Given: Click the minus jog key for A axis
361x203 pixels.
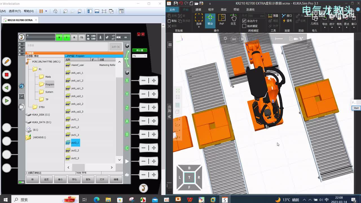Looking at the screenshot, I should (144, 121).
